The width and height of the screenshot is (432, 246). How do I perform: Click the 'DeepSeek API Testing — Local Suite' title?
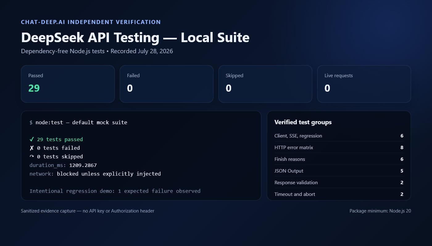135,38
